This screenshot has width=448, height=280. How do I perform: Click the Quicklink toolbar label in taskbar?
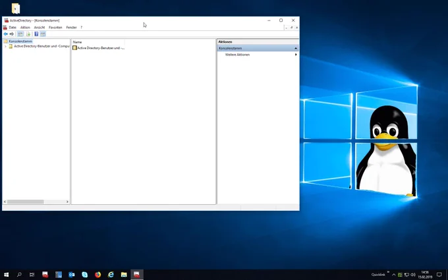point(378,275)
